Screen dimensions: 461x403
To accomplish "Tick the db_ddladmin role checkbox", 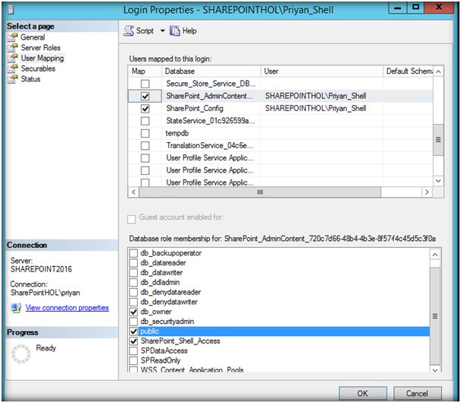I will pos(133,283).
